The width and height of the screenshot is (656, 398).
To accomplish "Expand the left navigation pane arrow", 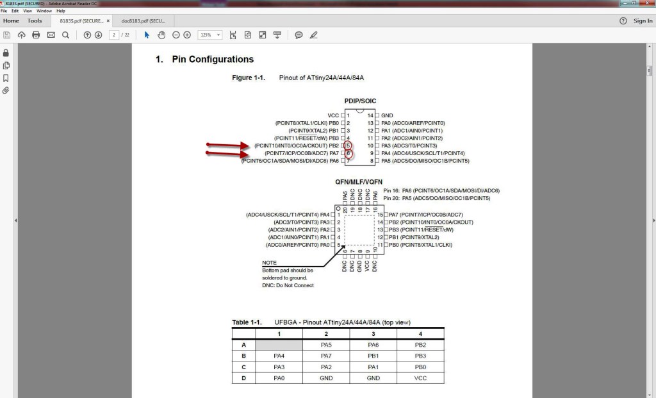I will tap(15, 220).
